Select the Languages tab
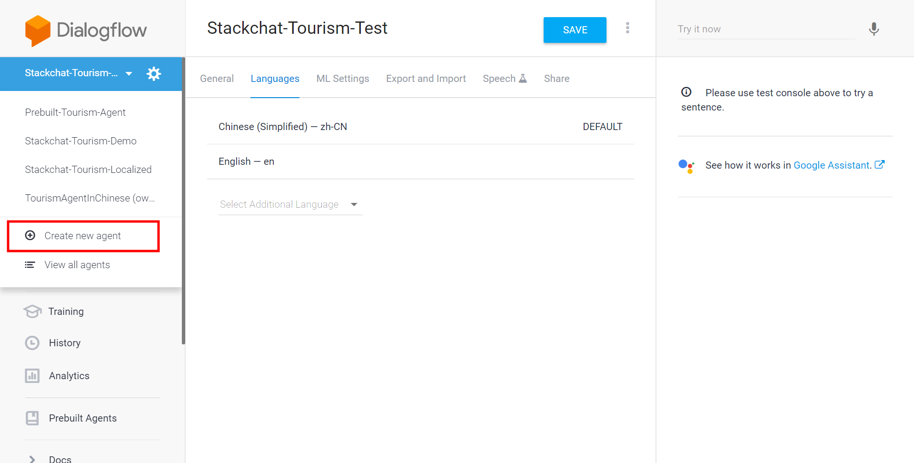Image resolution: width=914 pixels, height=463 pixels. [x=275, y=79]
